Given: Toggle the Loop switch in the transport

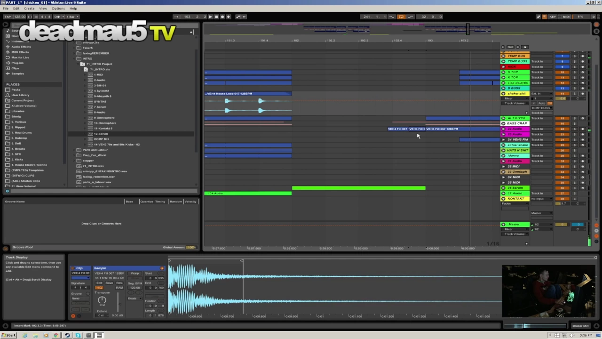Looking at the screenshot, I should coord(401,16).
